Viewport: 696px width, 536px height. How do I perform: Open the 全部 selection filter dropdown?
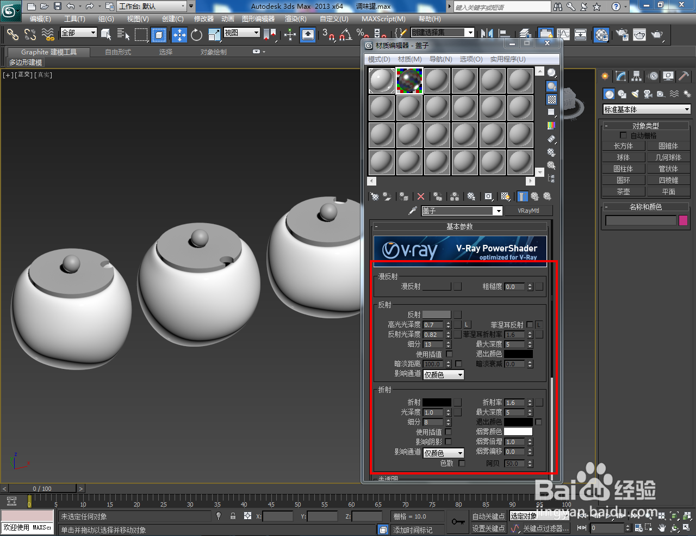click(x=78, y=33)
